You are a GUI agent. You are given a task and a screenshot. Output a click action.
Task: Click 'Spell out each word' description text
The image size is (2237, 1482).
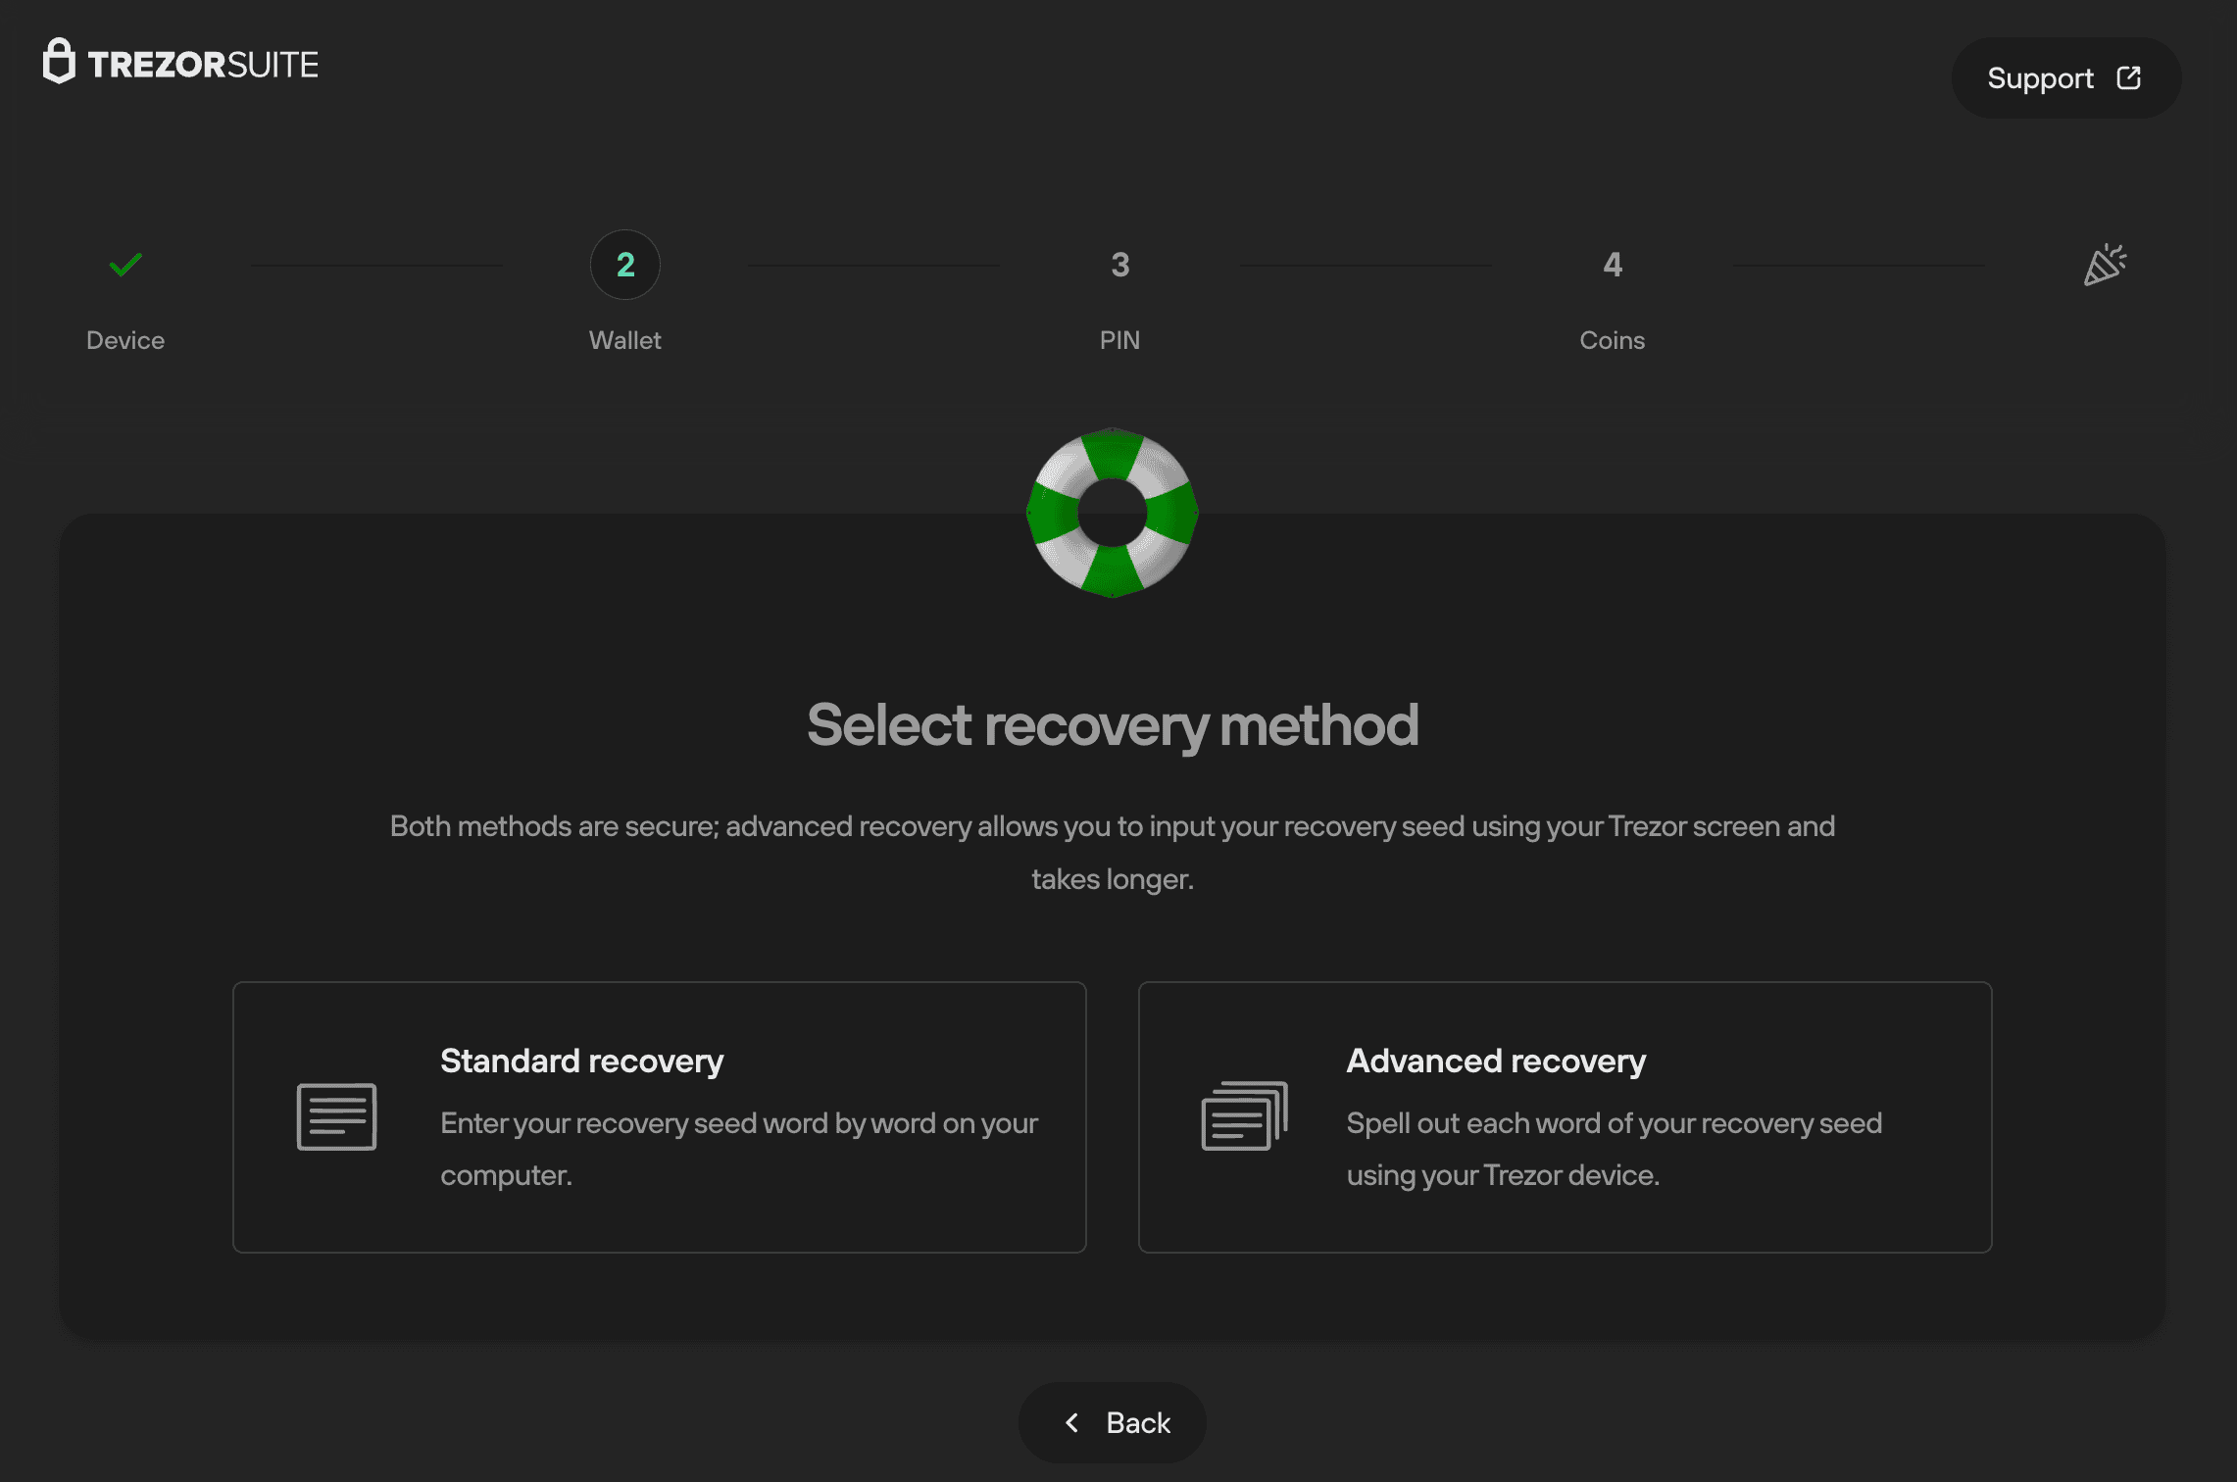coord(1615,1149)
